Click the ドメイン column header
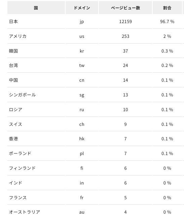The image size is (184, 217). 82,8
